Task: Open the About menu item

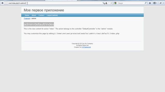Action: (34, 15)
